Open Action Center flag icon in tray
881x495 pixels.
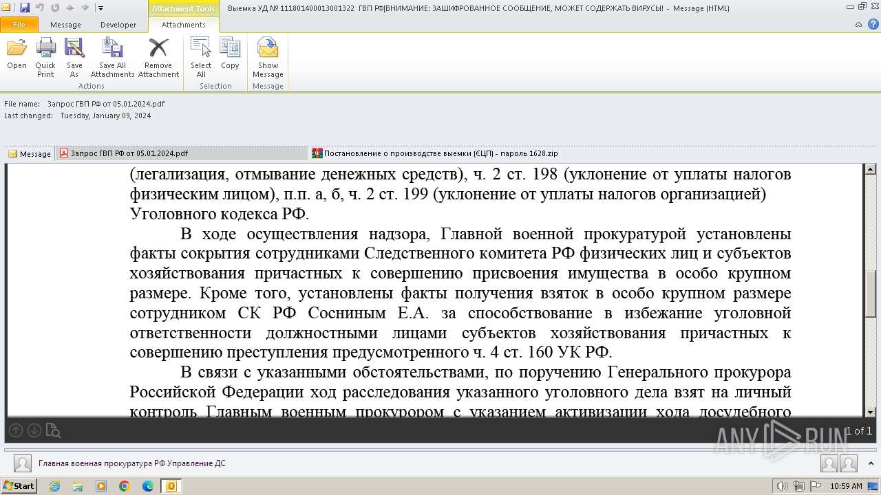[x=815, y=486]
